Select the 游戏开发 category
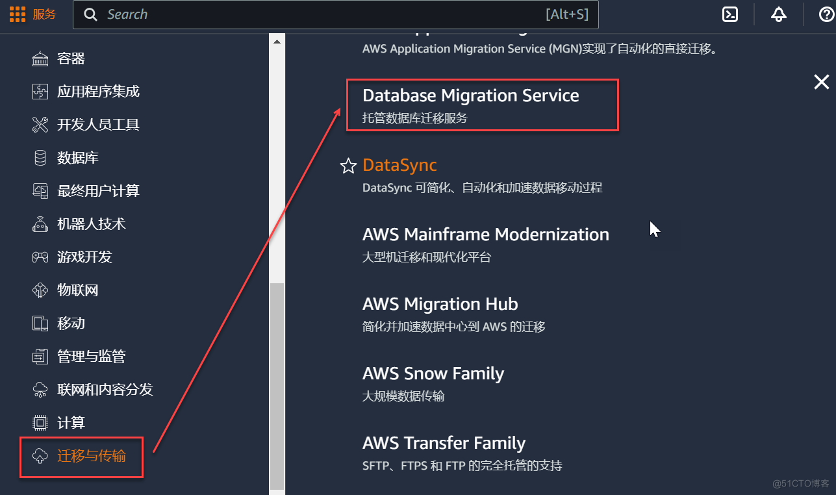The image size is (836, 495). point(84,257)
